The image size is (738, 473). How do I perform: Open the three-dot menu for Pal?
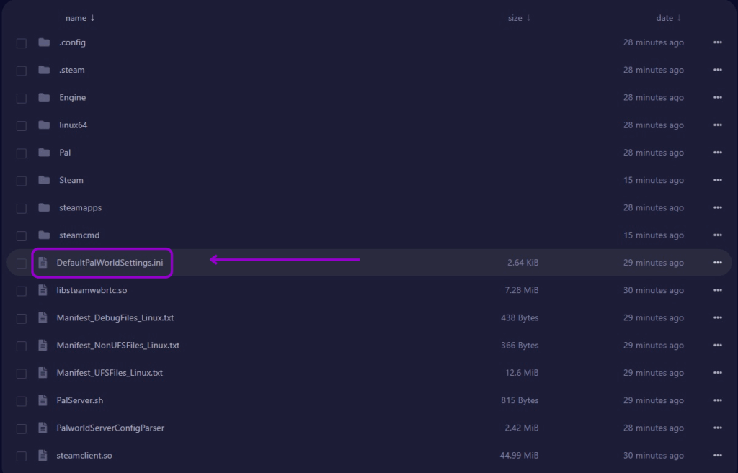pos(718,153)
